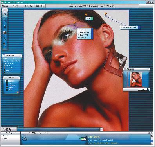155x147 pixels.
Task: Click the small green icon in bottom panel
Action: point(83,139)
